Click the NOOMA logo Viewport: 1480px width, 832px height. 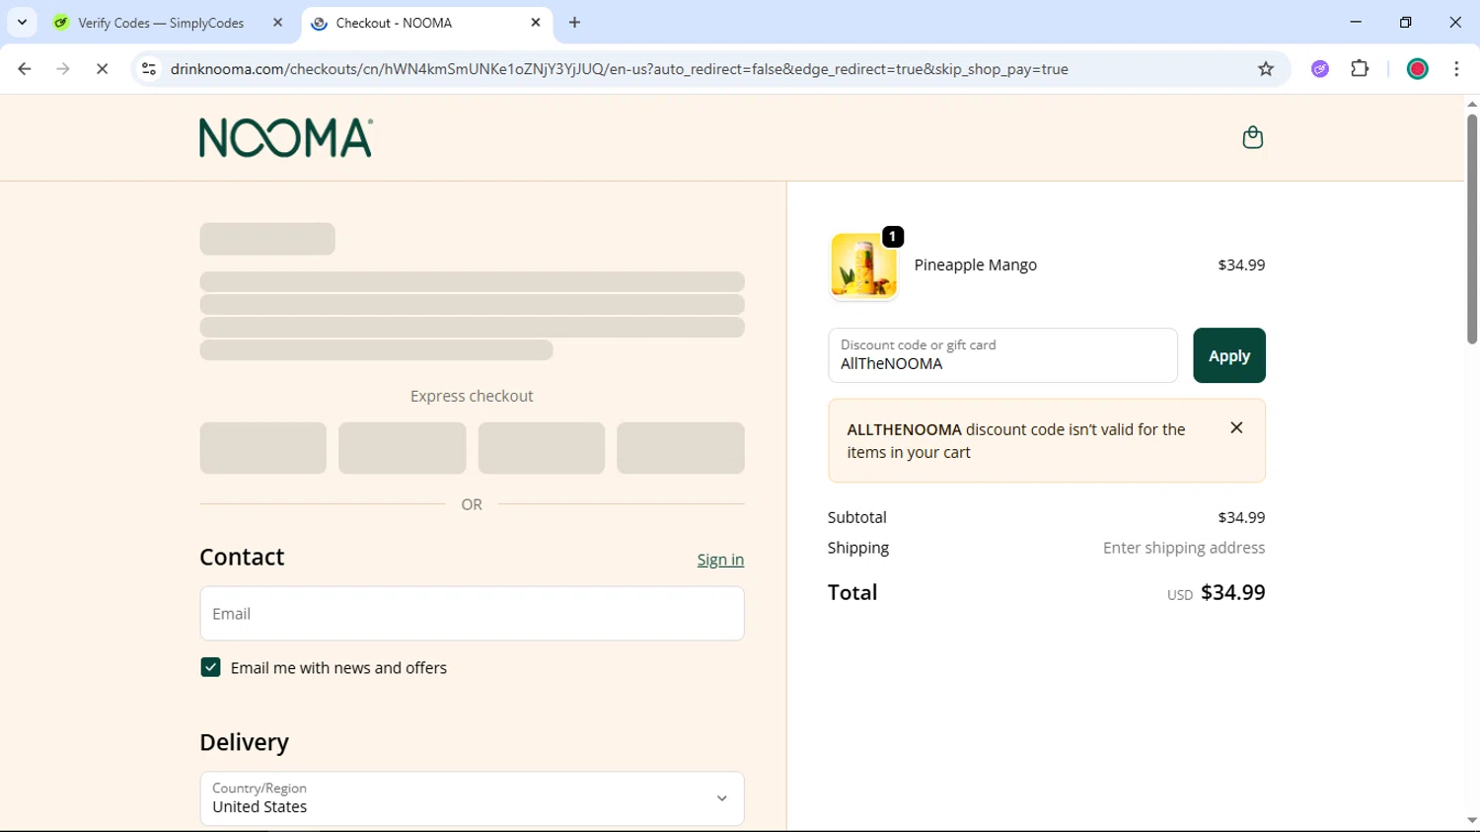(x=286, y=138)
